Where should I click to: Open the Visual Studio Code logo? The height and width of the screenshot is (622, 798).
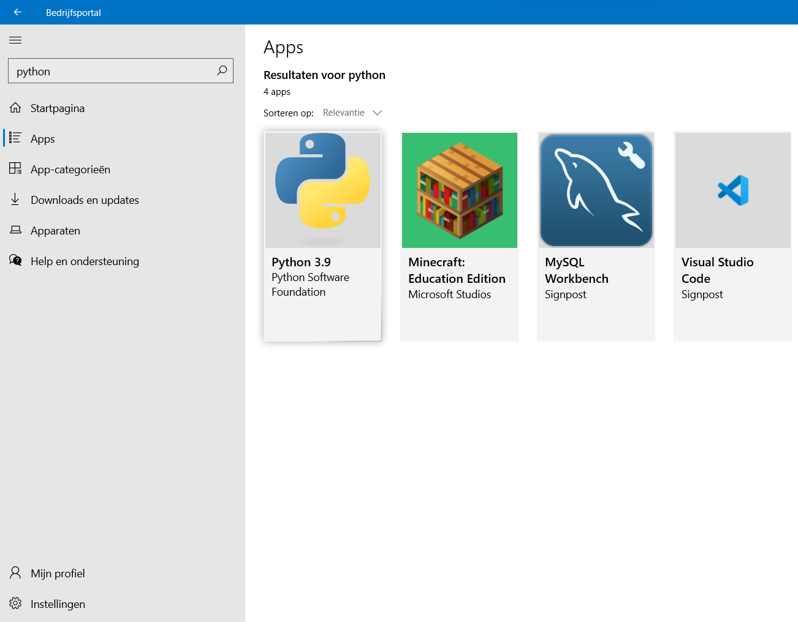pos(733,190)
